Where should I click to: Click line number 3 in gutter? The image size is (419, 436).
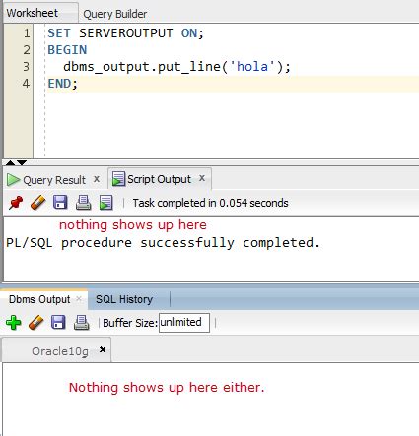point(26,67)
